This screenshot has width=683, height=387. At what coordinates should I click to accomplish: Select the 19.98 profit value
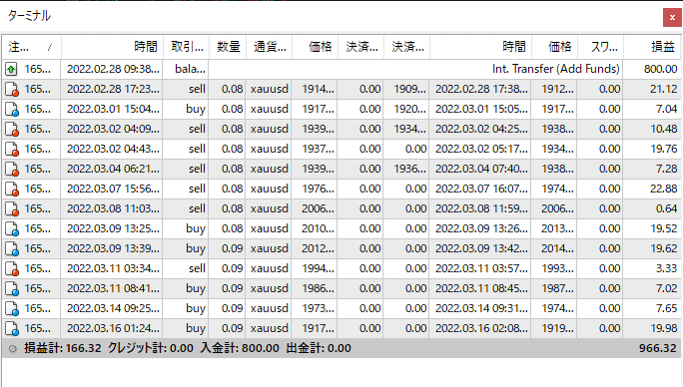[663, 329]
